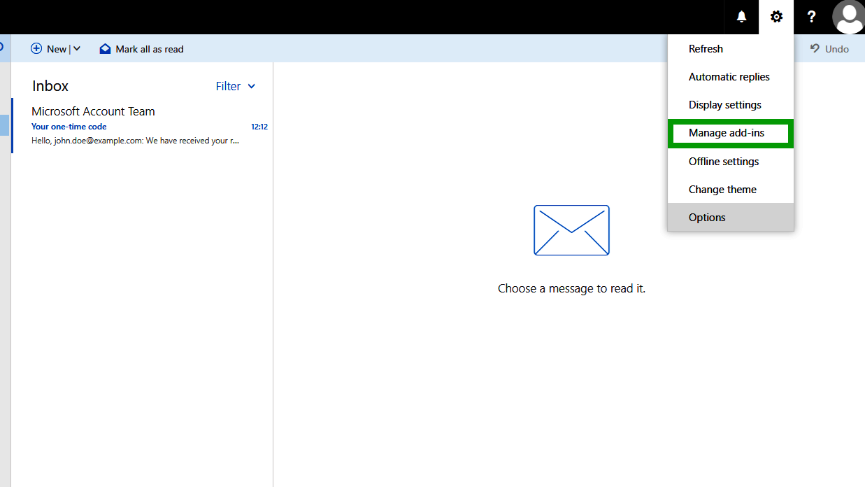
Task: Open Offline settings from the menu
Action: coord(723,161)
